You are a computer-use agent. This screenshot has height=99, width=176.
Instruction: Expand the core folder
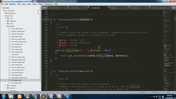(6, 18)
